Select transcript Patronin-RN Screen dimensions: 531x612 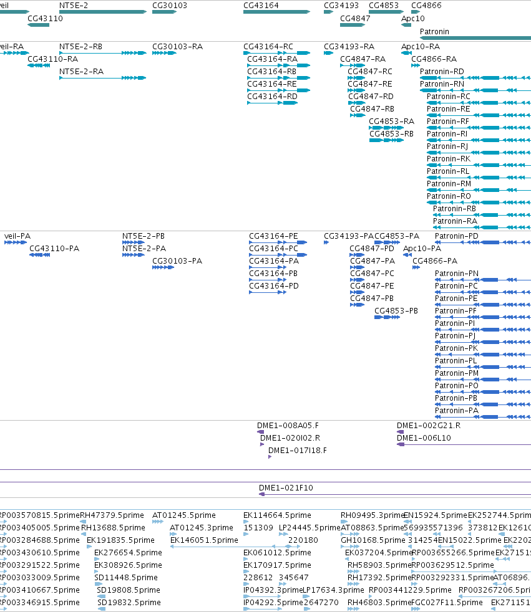point(475,90)
